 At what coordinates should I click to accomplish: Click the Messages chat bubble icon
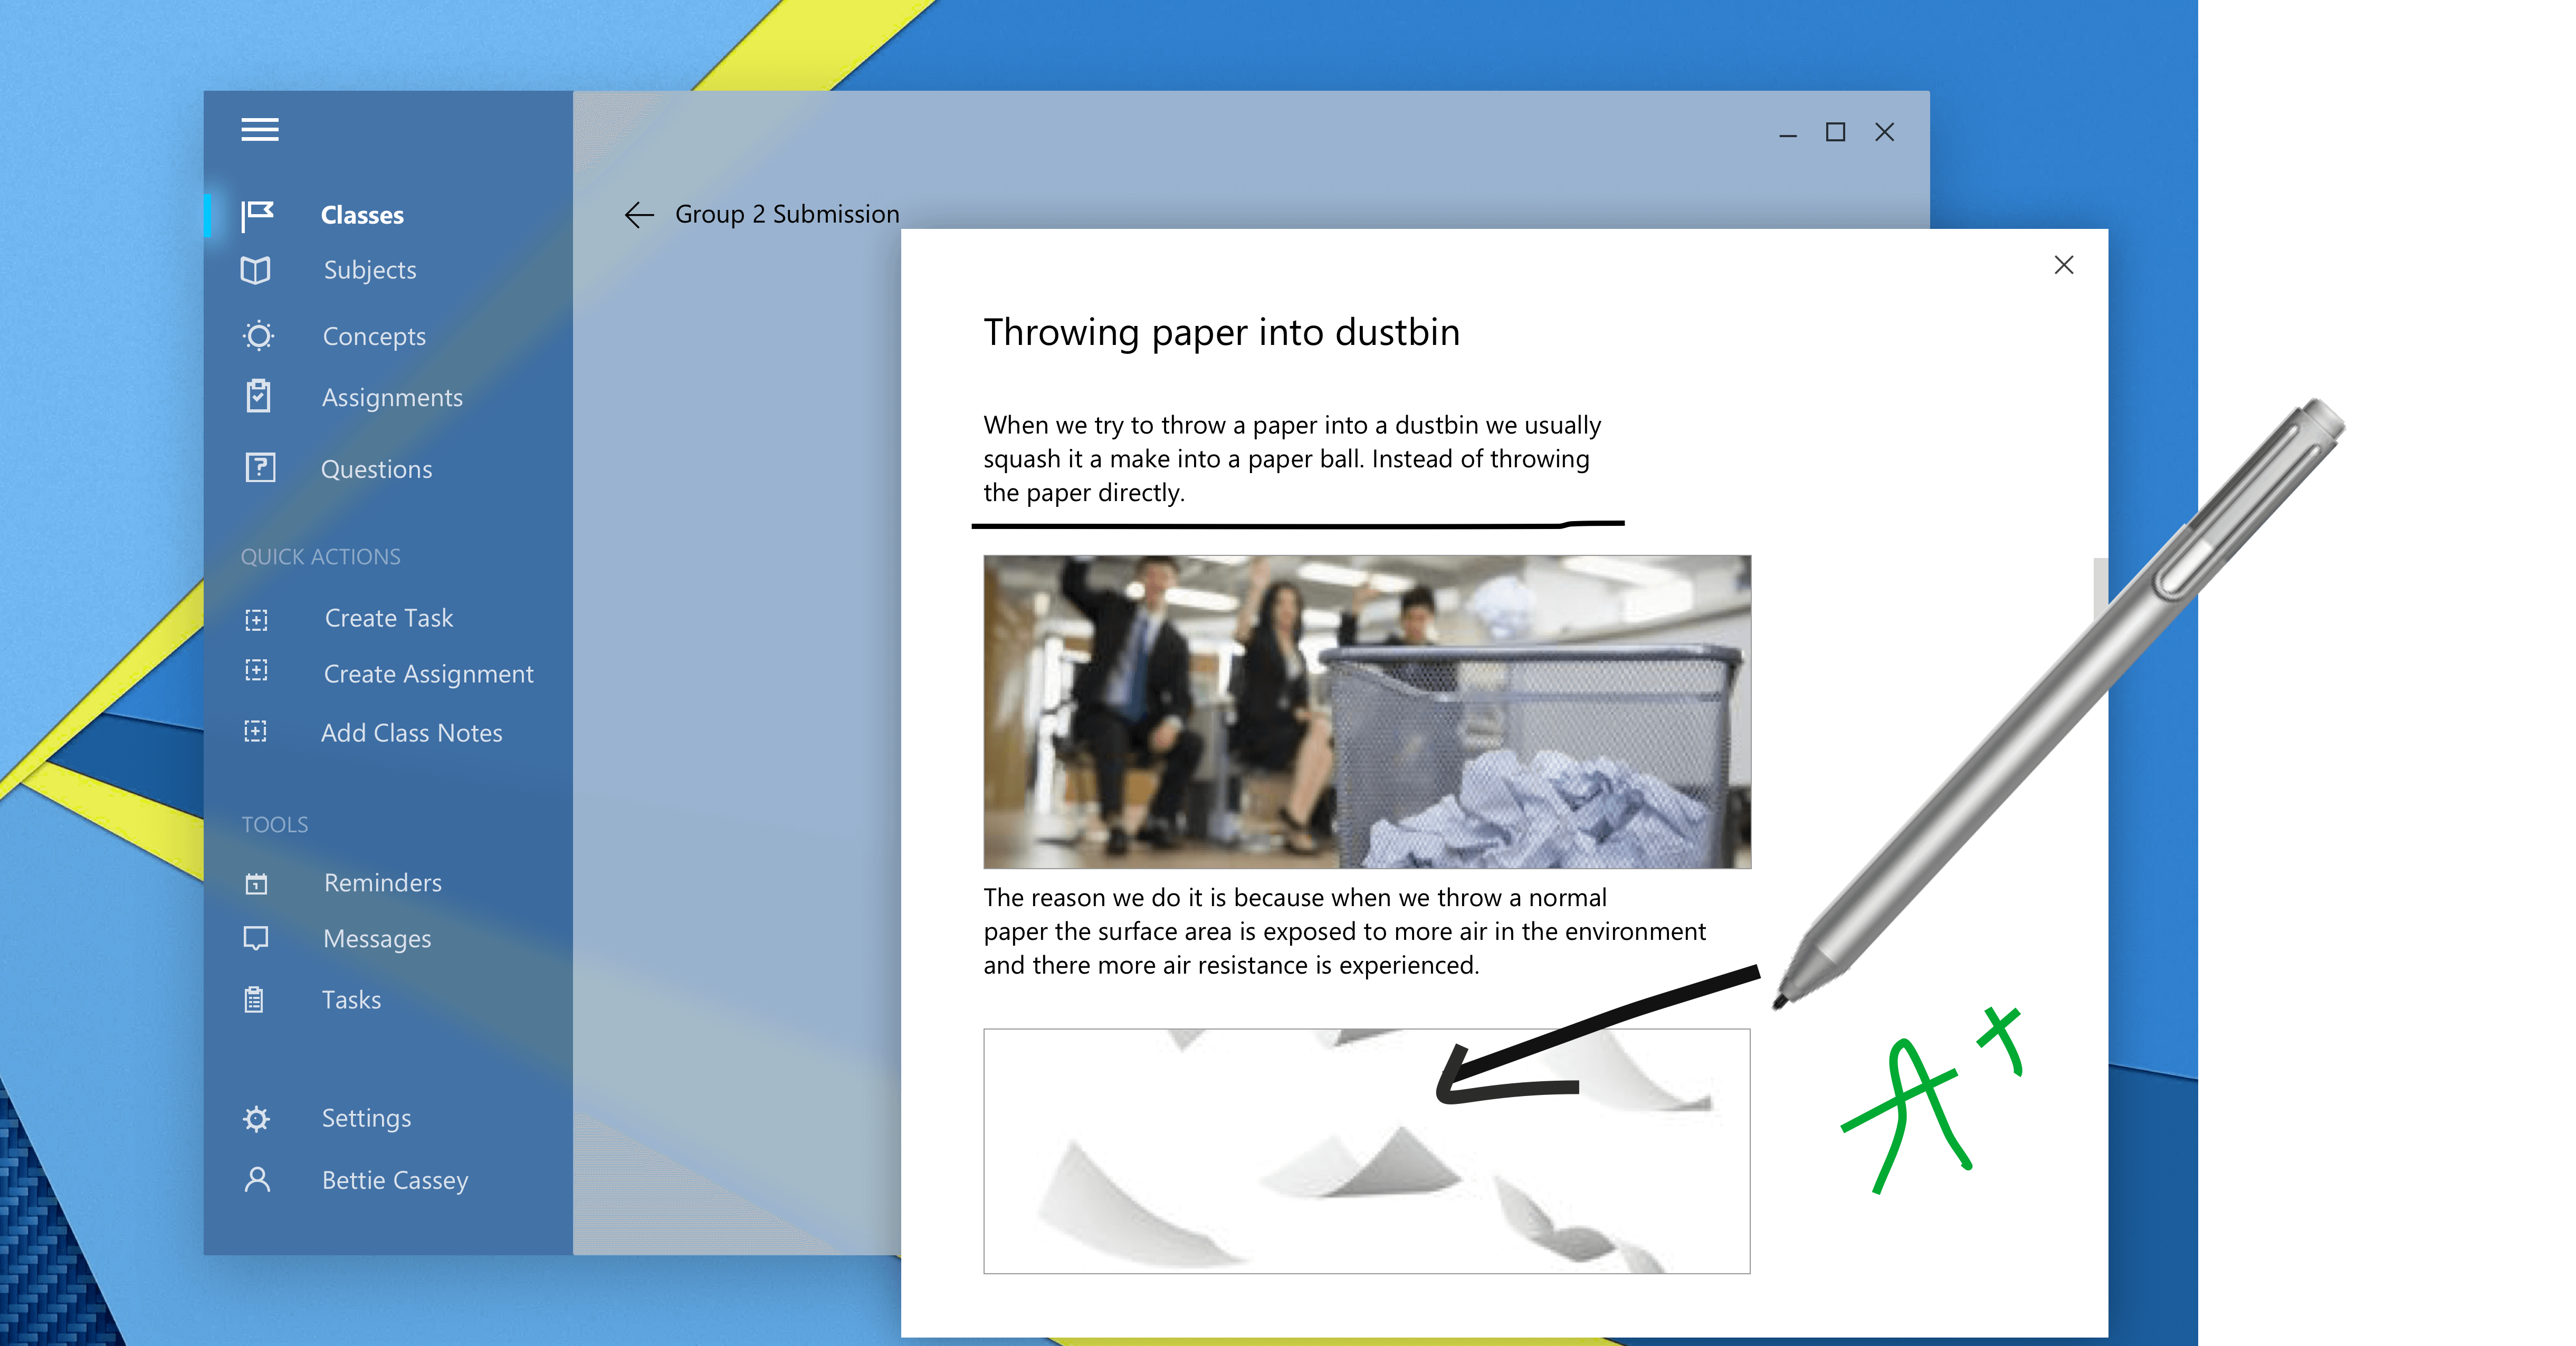pyautogui.click(x=256, y=938)
